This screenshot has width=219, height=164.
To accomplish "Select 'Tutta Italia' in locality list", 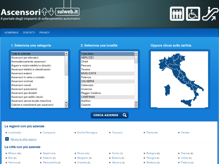I will click(x=108, y=54).
